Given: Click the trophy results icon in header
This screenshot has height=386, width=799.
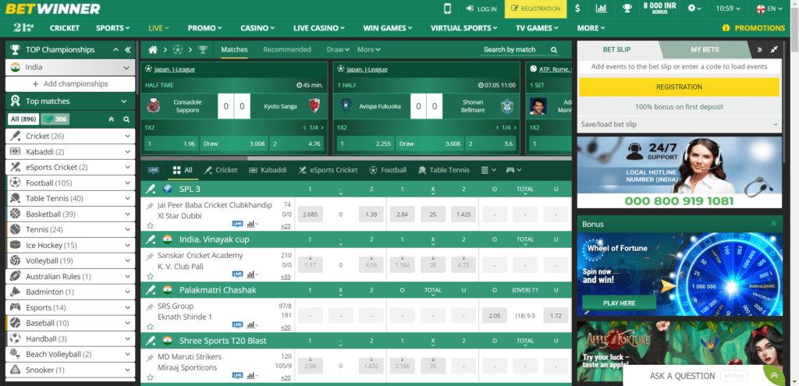Looking at the screenshot, I should click(627, 9).
